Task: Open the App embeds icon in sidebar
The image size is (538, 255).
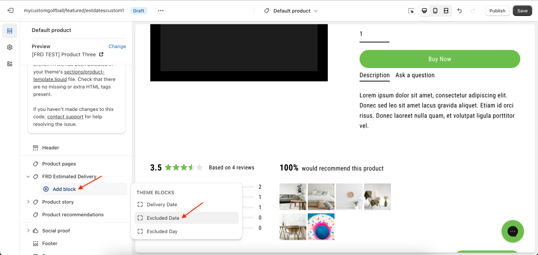Action: pos(10,64)
